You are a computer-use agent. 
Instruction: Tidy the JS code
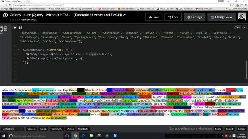point(237,27)
